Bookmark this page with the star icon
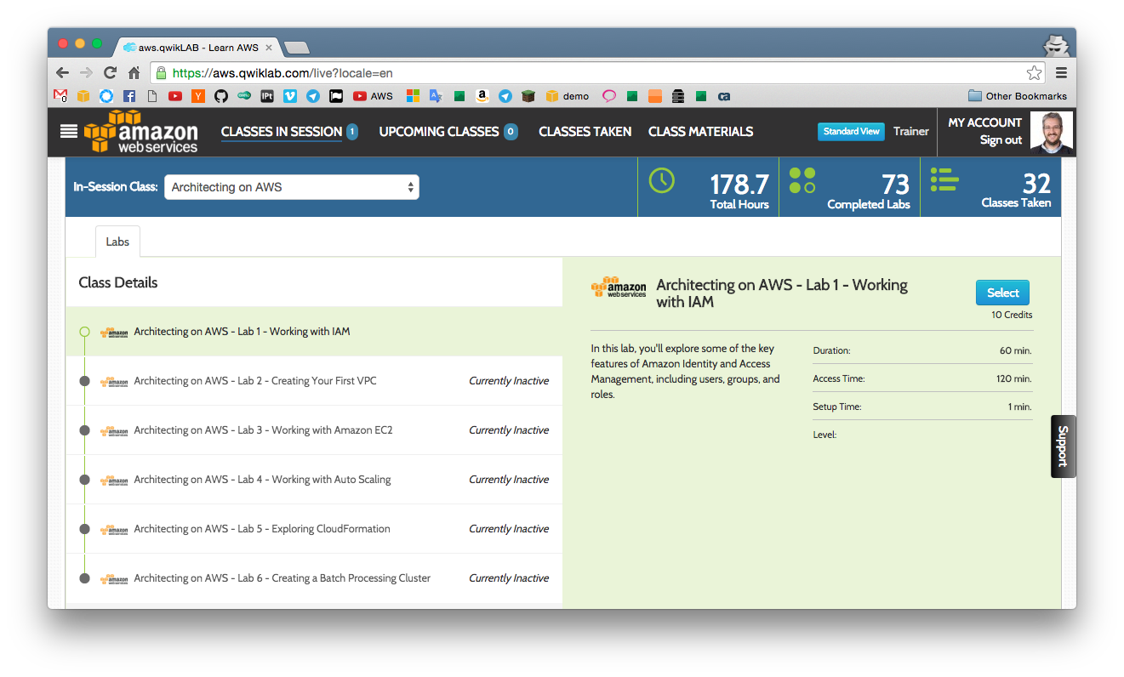This screenshot has width=1124, height=677. [1034, 73]
